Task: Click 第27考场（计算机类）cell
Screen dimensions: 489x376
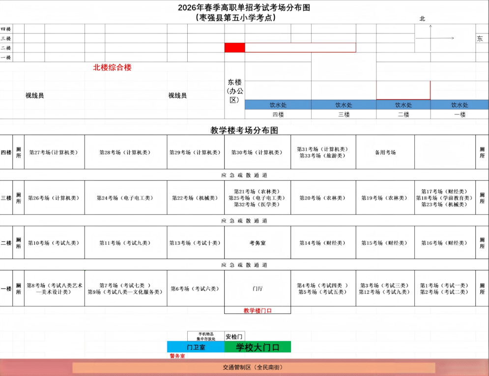Action: pos(54,152)
